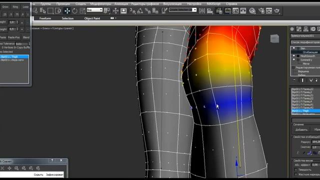Set weight preset to .25
Viewport: 320px width, 180px height.
coord(4,14)
